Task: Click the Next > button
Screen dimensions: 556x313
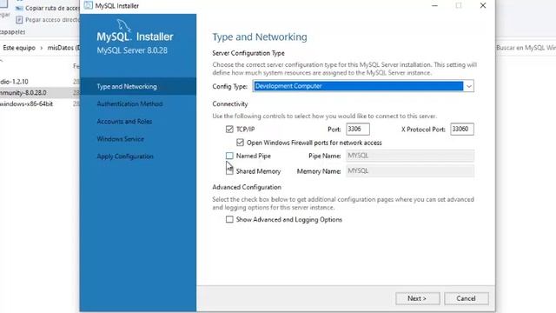Action: click(x=418, y=298)
